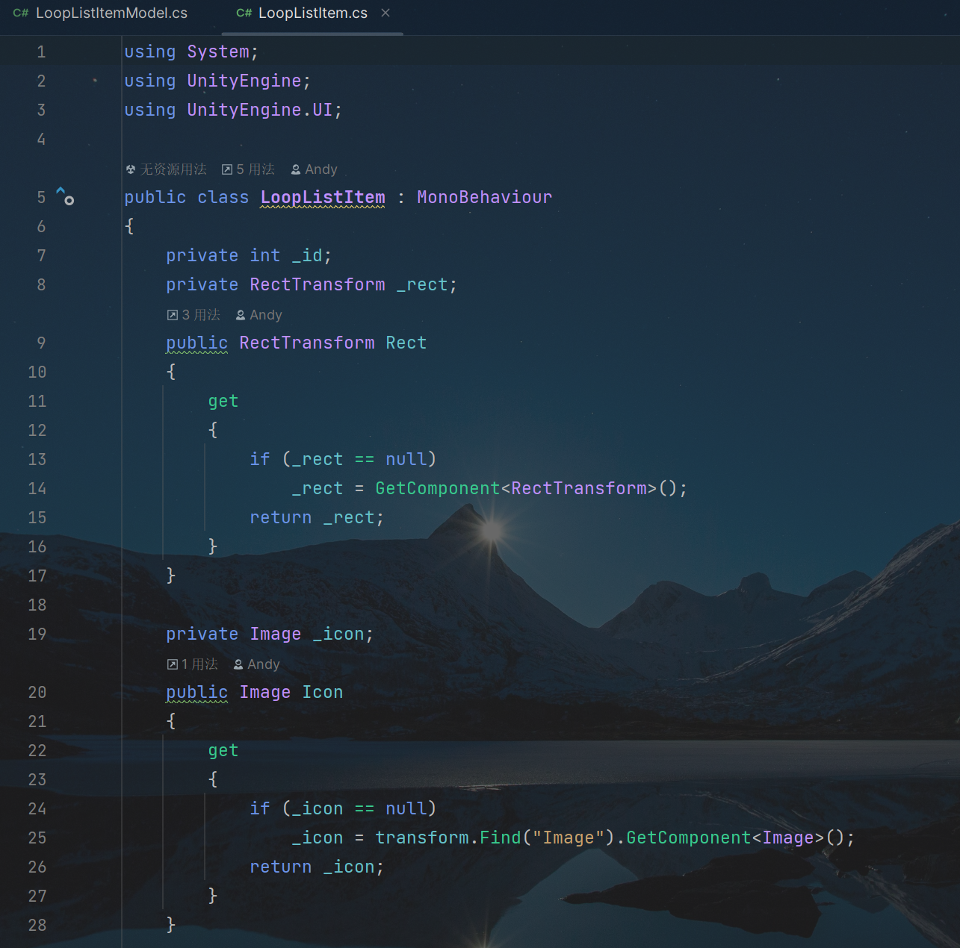This screenshot has height=948, width=960.
Task: Click the Andy author hint above line 9
Action: point(258,315)
